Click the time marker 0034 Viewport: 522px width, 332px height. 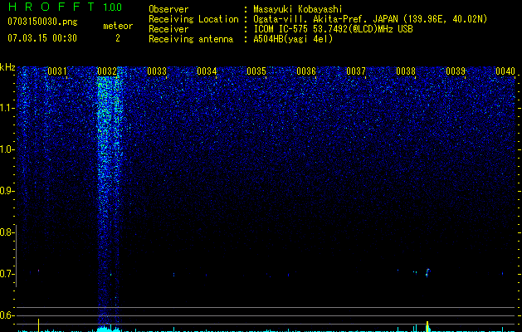click(x=207, y=71)
